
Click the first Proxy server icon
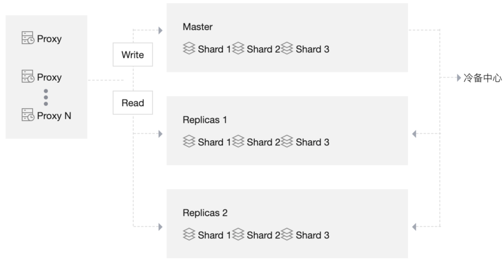point(28,38)
